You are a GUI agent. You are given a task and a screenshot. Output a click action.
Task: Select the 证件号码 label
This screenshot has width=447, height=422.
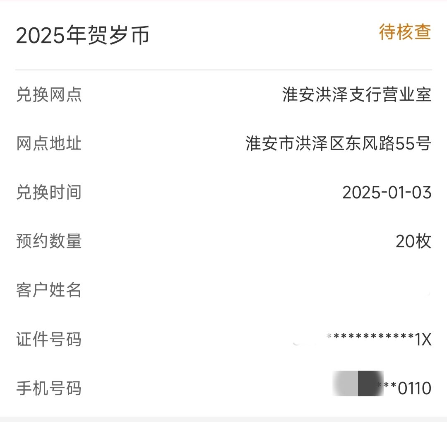pos(49,339)
